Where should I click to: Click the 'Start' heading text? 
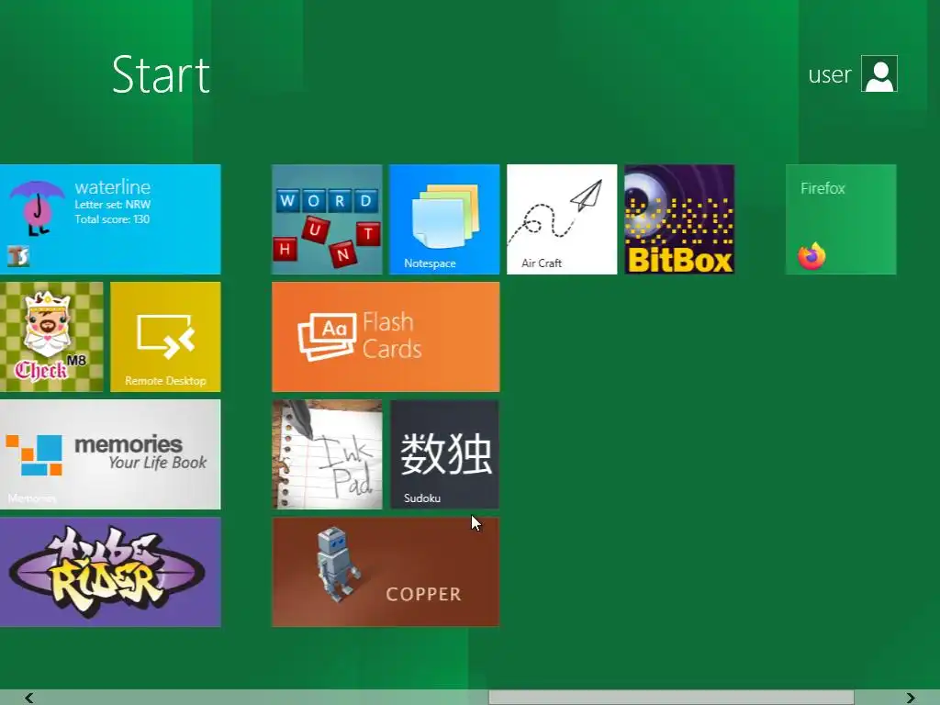(x=161, y=75)
